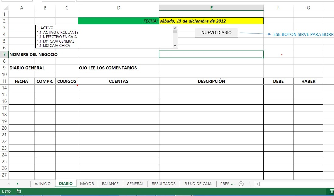Click the DEBE table header
334x196 pixels.
coord(279,81)
